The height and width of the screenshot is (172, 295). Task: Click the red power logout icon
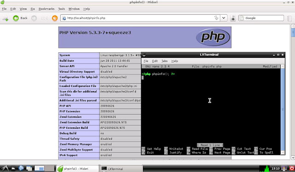point(292,168)
